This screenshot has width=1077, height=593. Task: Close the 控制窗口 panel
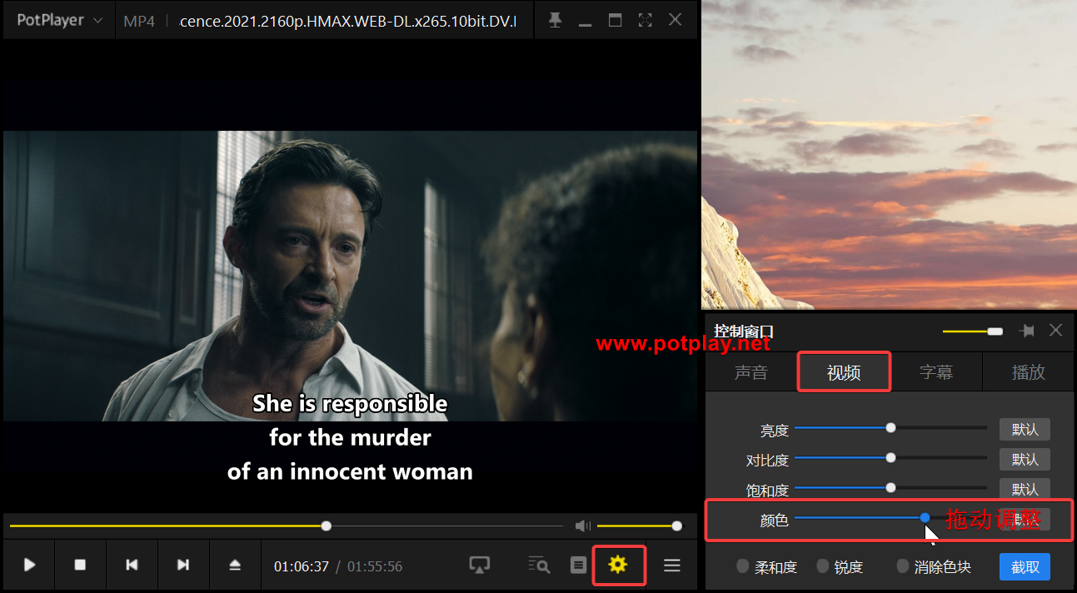point(1055,331)
